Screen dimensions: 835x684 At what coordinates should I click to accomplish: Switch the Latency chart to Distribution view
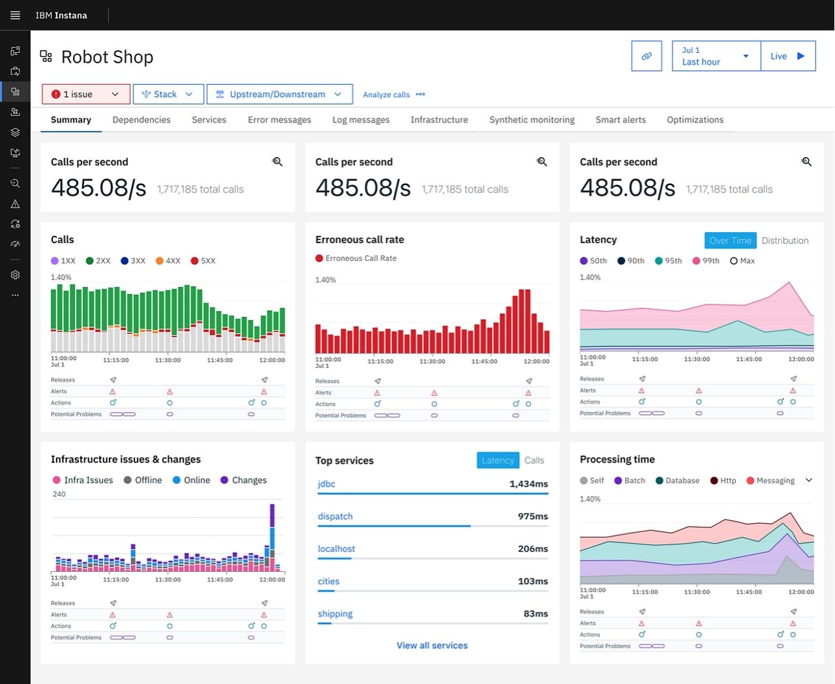(785, 241)
